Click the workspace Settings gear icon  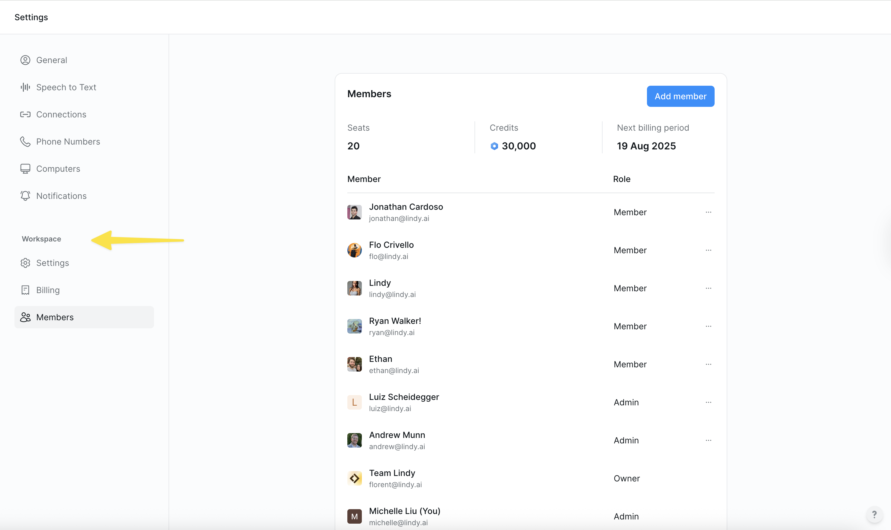(25, 263)
